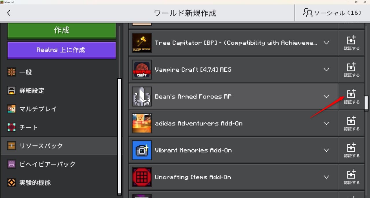Click the pack list scrollbar handle
370x198 pixels.
(366, 103)
